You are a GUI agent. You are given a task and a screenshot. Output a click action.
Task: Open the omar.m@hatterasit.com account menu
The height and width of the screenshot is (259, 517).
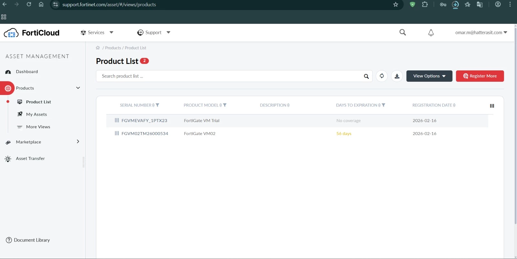coord(481,33)
